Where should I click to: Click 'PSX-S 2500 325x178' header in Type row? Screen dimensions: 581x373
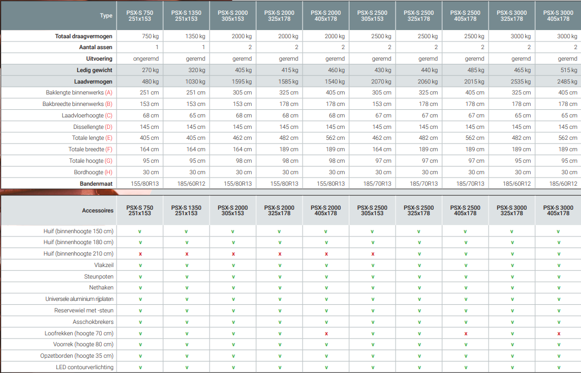click(419, 15)
